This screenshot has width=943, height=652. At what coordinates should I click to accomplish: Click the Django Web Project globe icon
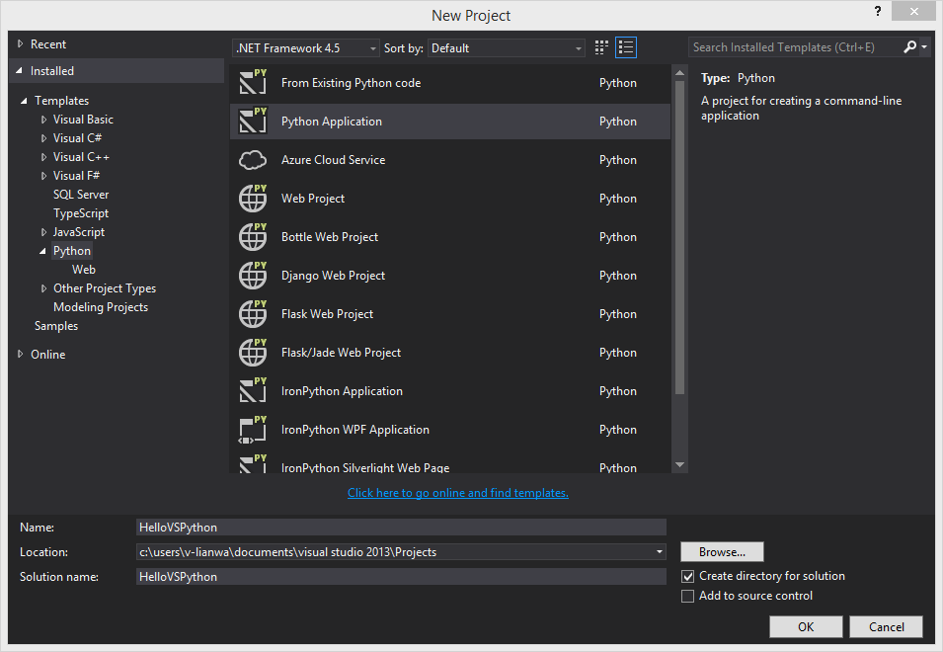tap(253, 275)
